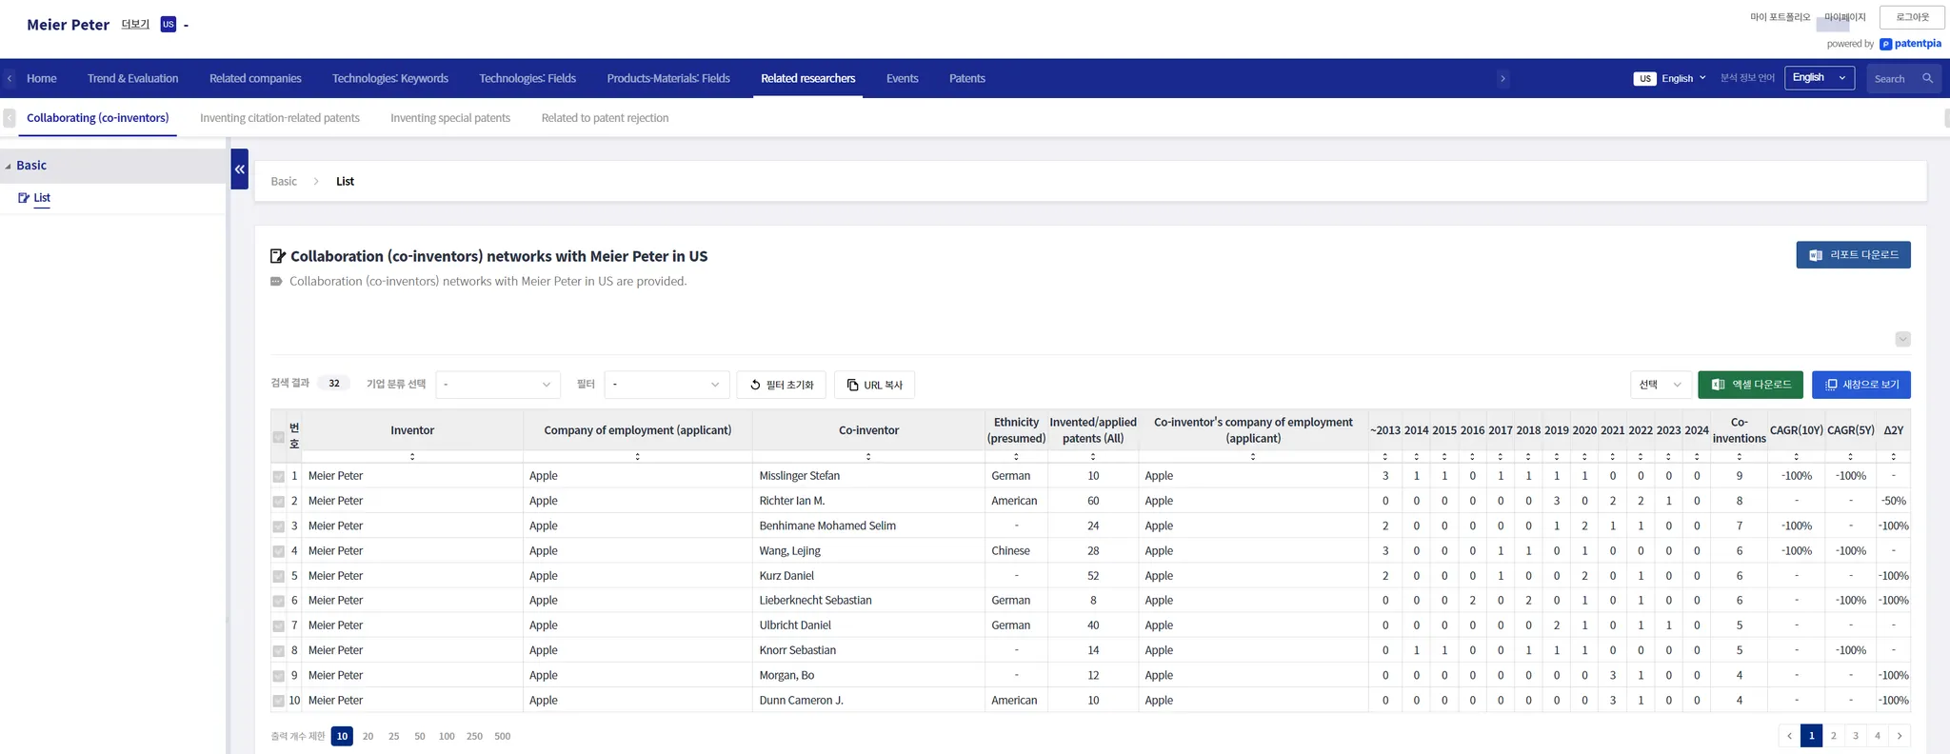This screenshot has height=754, width=1950.
Task: Toggle the select-all checkbox in table header
Action: pyautogui.click(x=279, y=437)
